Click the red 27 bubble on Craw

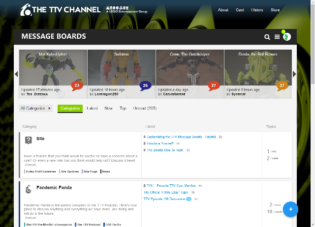click(x=214, y=86)
